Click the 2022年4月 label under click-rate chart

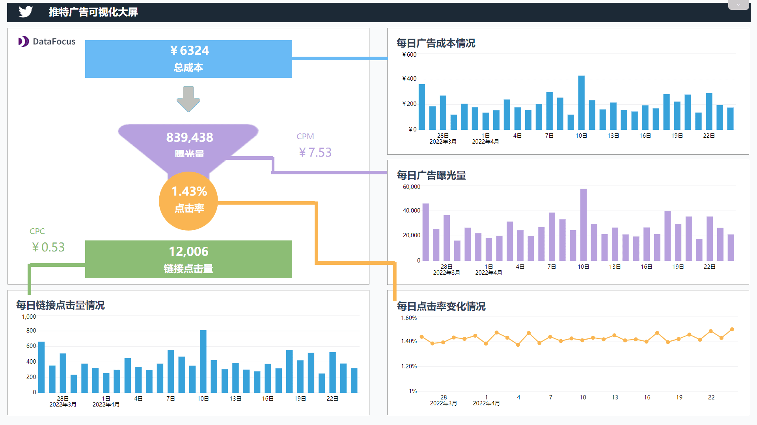tap(487, 403)
